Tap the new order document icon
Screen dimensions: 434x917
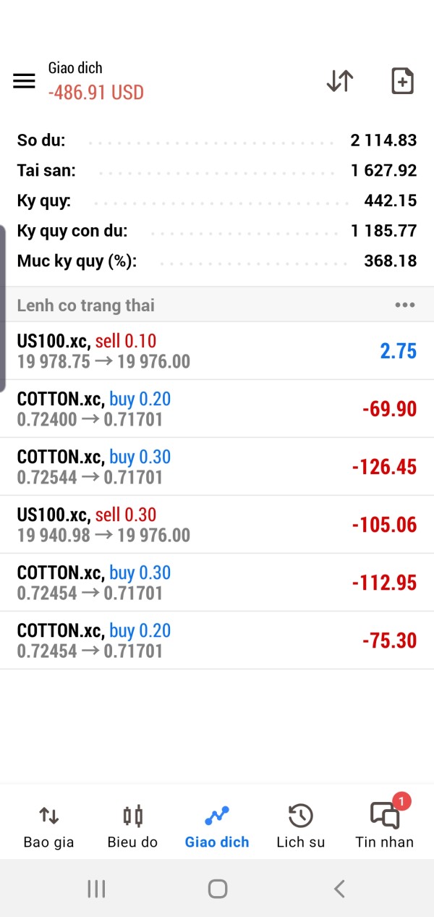click(x=402, y=81)
